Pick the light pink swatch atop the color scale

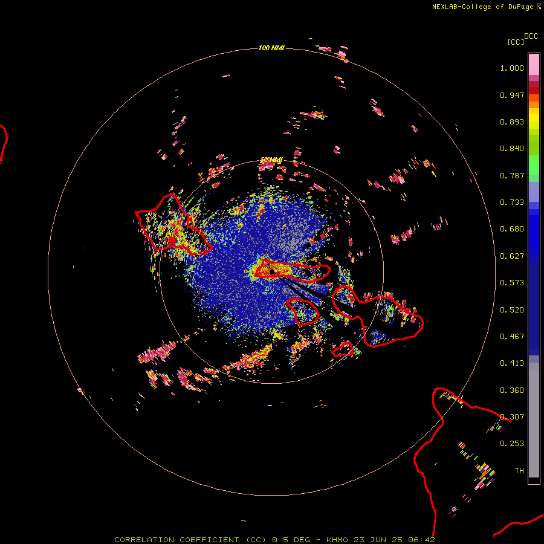(x=534, y=65)
